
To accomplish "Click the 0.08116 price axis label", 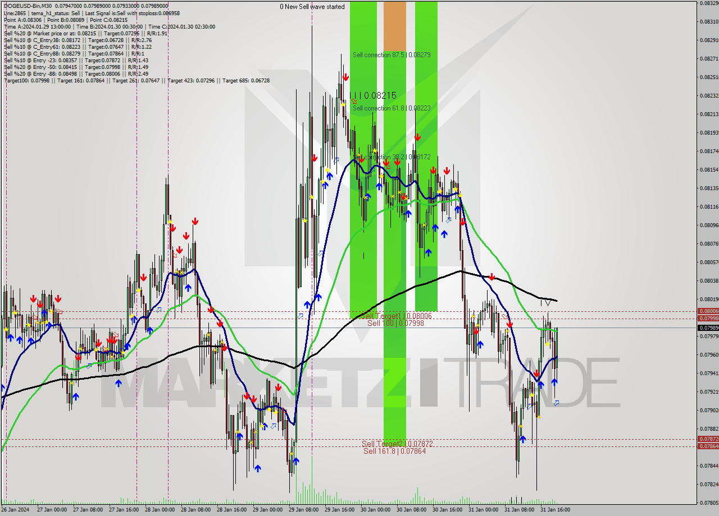I will 709,206.
